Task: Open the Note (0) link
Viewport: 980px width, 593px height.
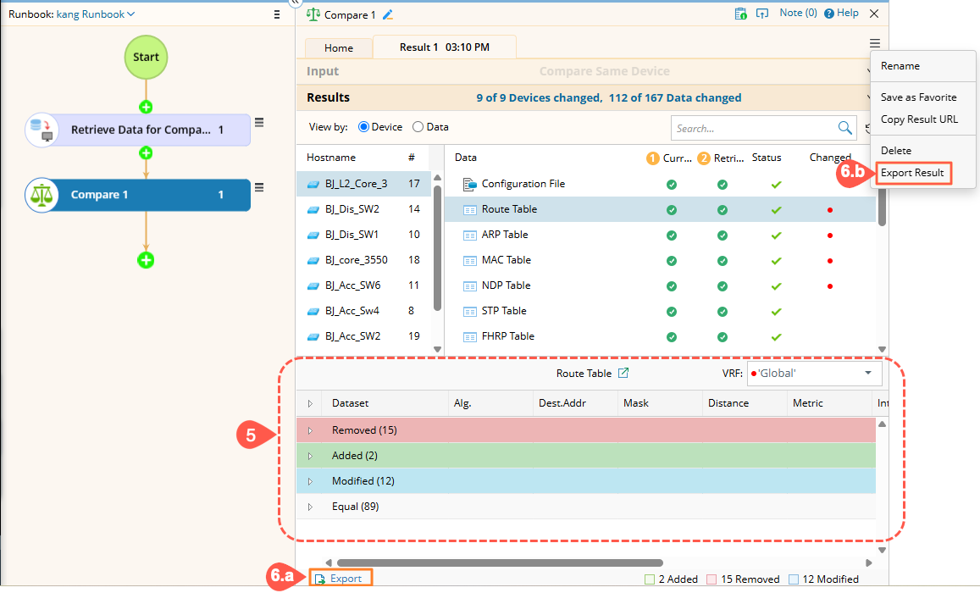Action: pyautogui.click(x=797, y=14)
